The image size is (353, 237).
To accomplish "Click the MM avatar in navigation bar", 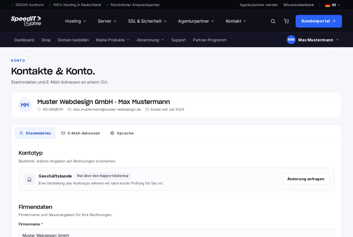I will 291,40.
